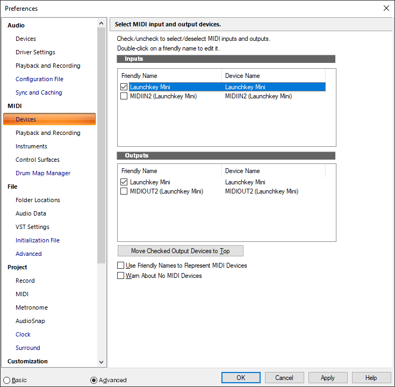The width and height of the screenshot is (395, 387).
Task: Uncheck the Launchkey Mini input device
Action: pos(124,87)
